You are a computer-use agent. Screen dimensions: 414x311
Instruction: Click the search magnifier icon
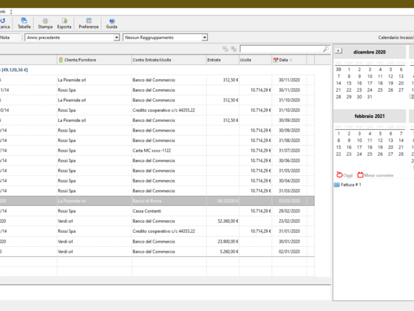[x=326, y=49]
